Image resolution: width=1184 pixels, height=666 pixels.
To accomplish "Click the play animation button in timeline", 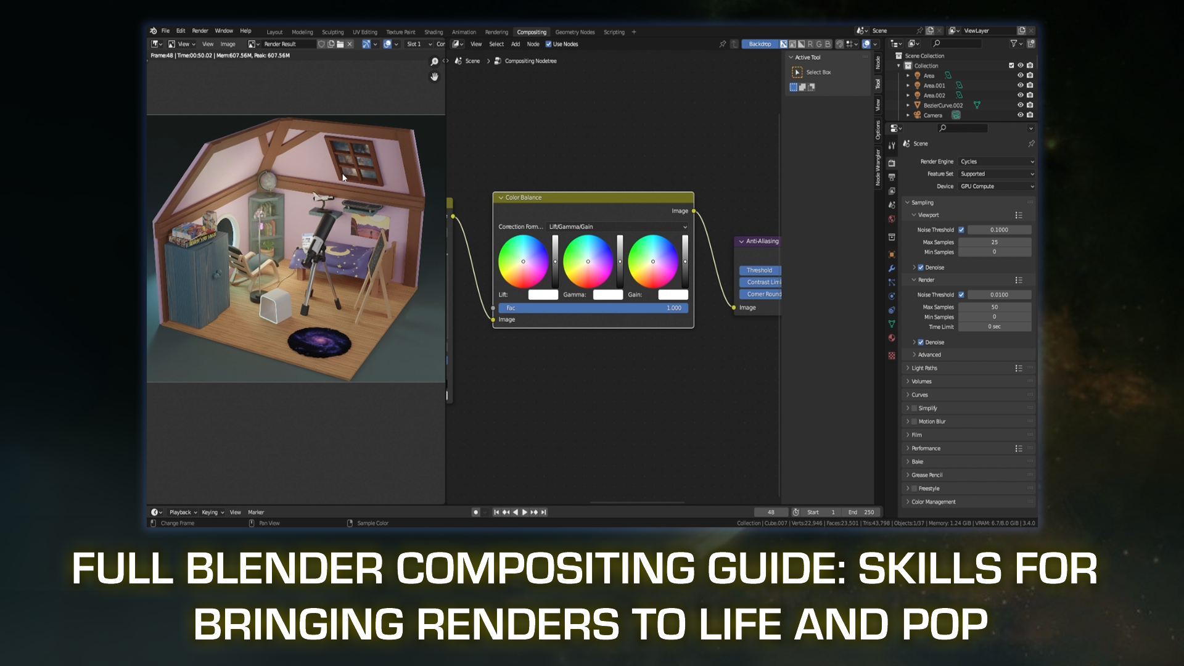I will (x=525, y=512).
